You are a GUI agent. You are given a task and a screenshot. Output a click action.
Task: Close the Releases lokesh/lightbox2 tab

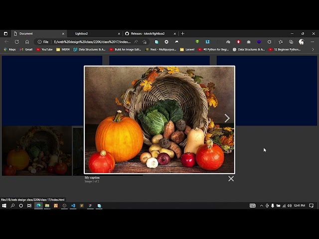pos(175,34)
